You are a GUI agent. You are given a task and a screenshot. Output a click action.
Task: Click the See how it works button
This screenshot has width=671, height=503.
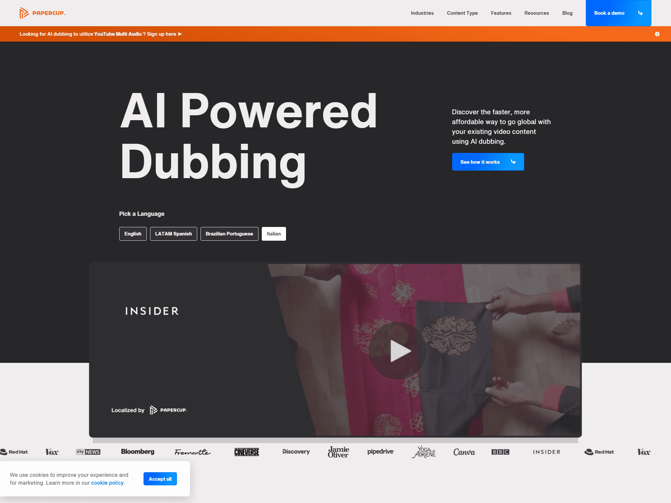point(488,162)
